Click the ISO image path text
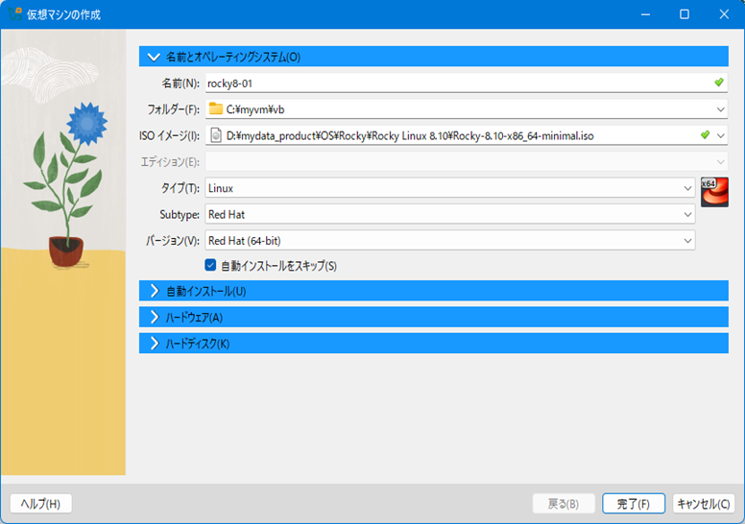The height and width of the screenshot is (524, 745). point(410,136)
